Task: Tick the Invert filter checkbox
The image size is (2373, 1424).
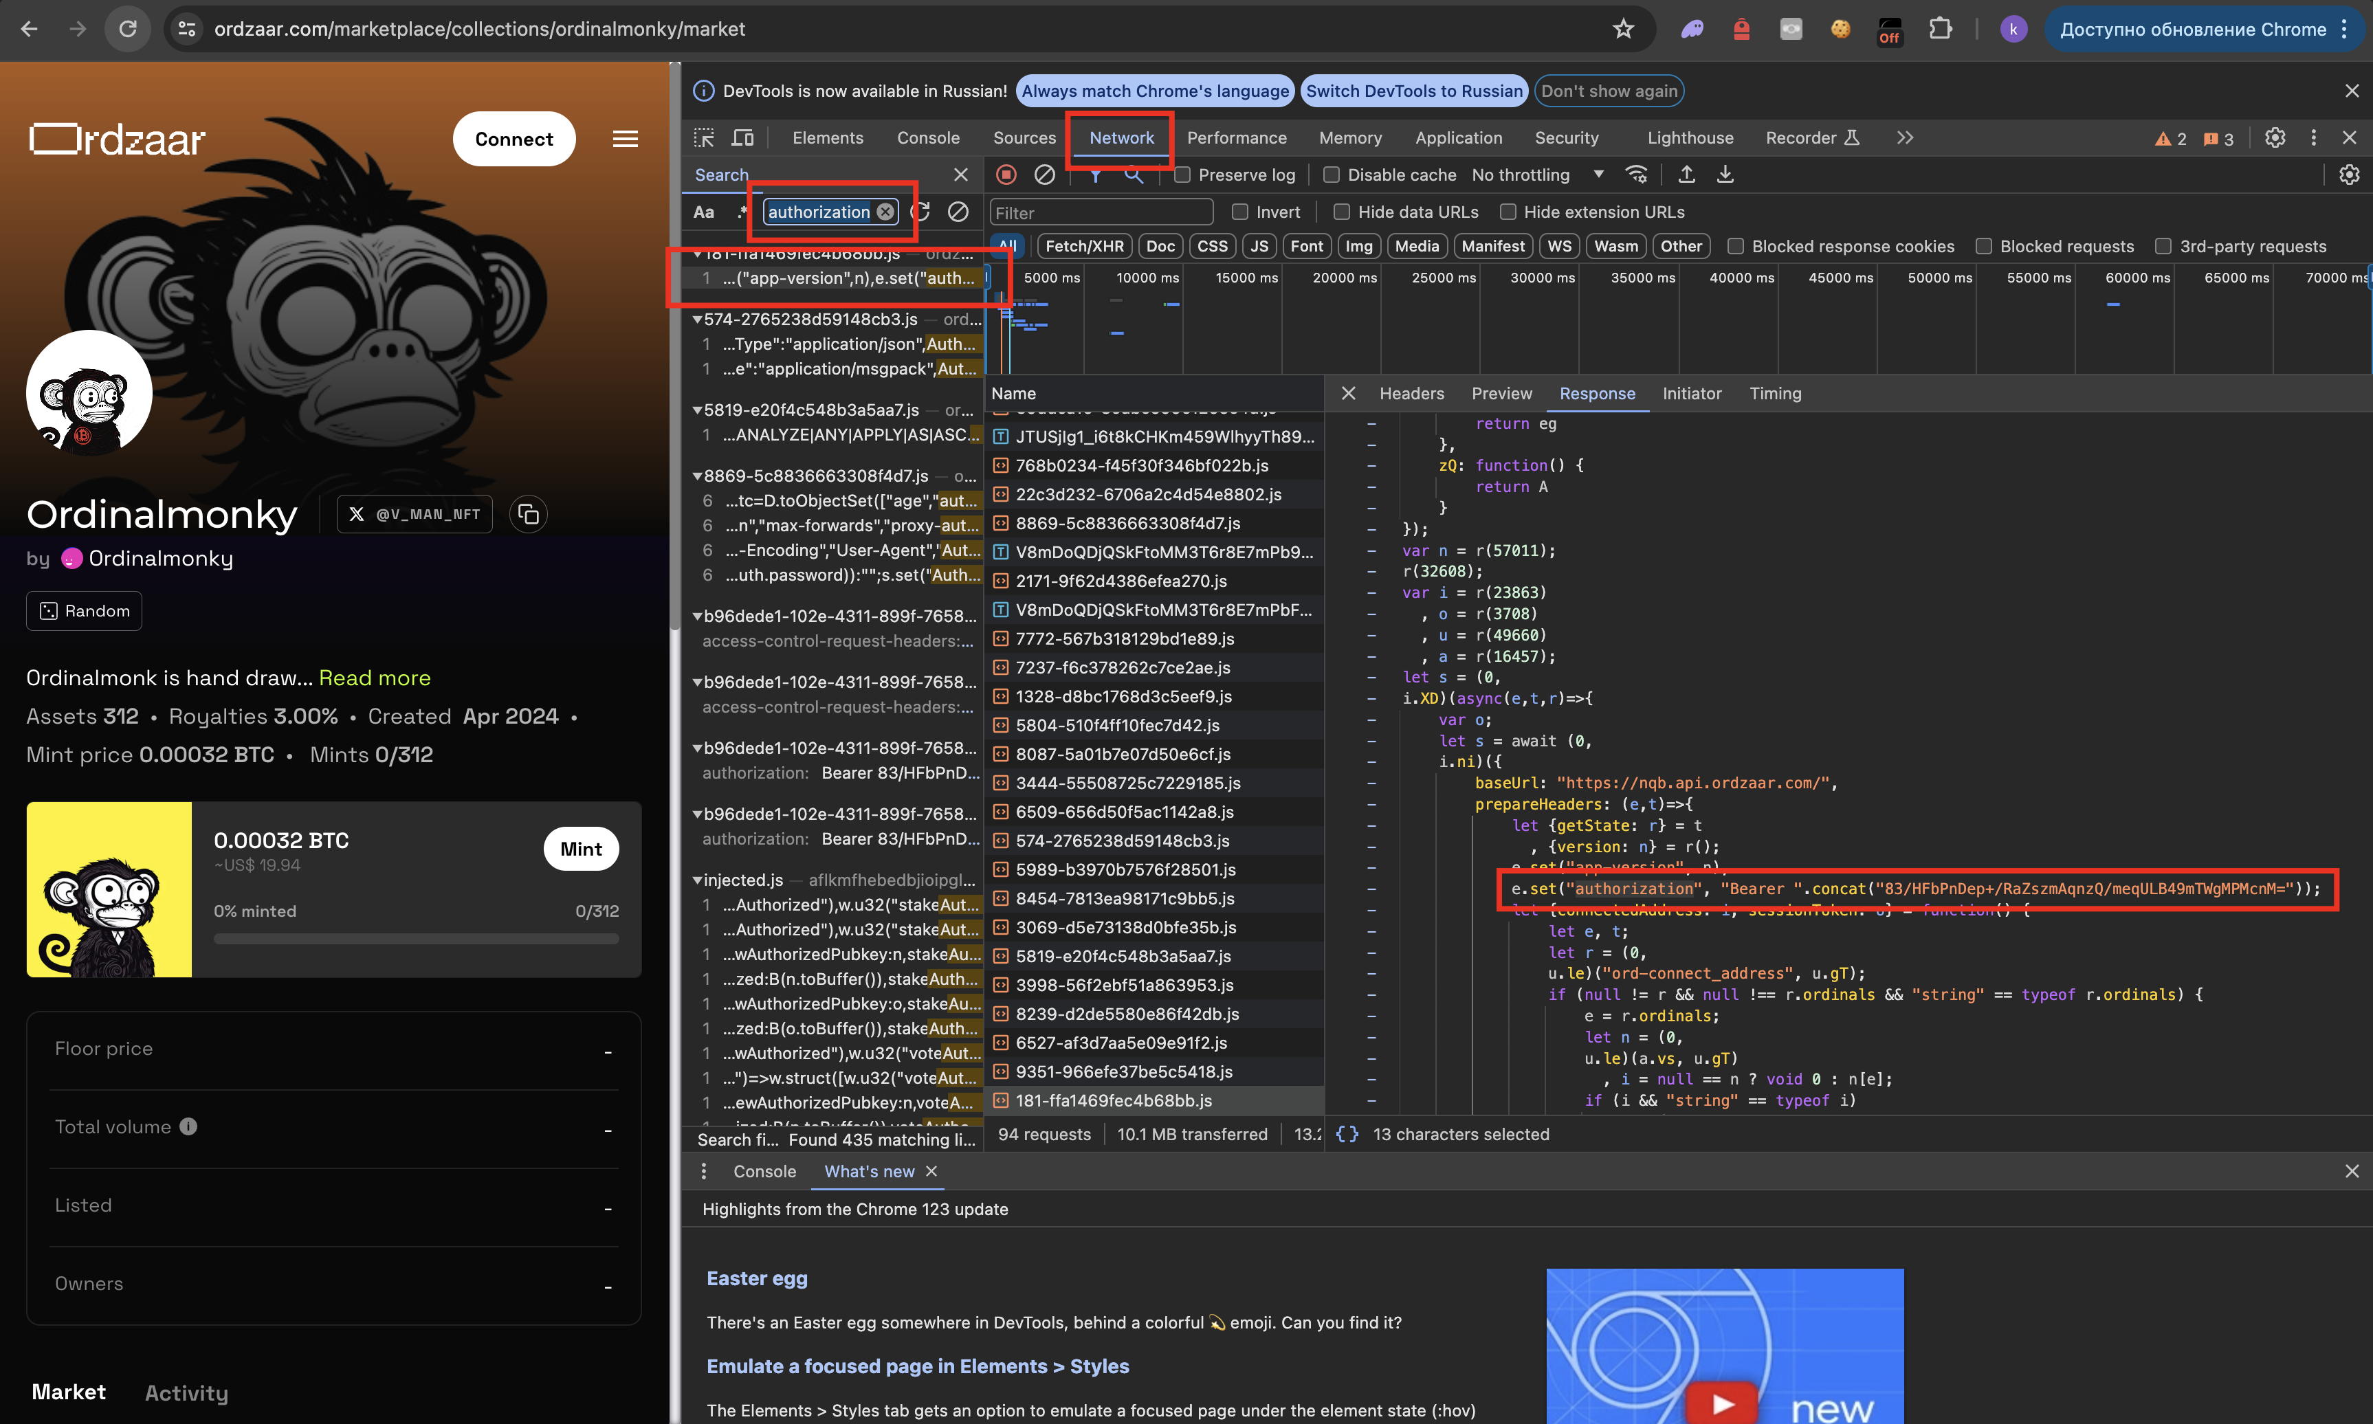Action: [x=1239, y=212]
